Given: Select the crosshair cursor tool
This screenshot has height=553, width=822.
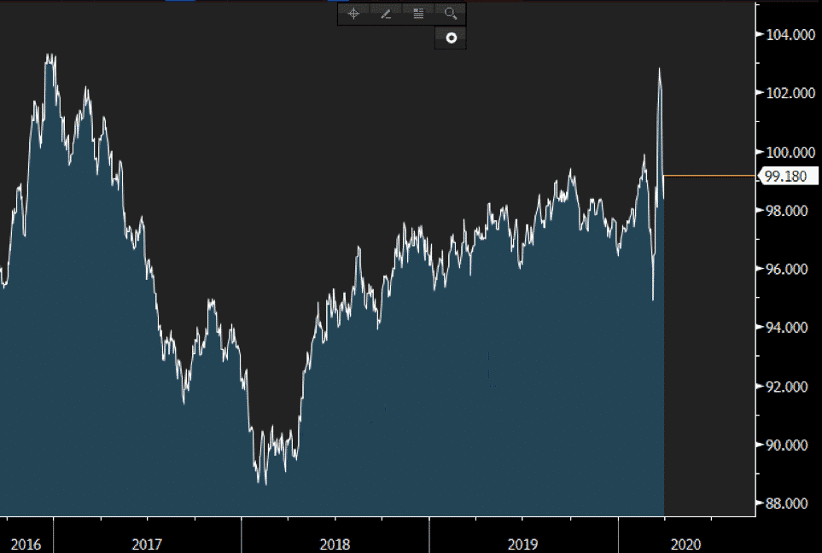Looking at the screenshot, I should coord(353,14).
